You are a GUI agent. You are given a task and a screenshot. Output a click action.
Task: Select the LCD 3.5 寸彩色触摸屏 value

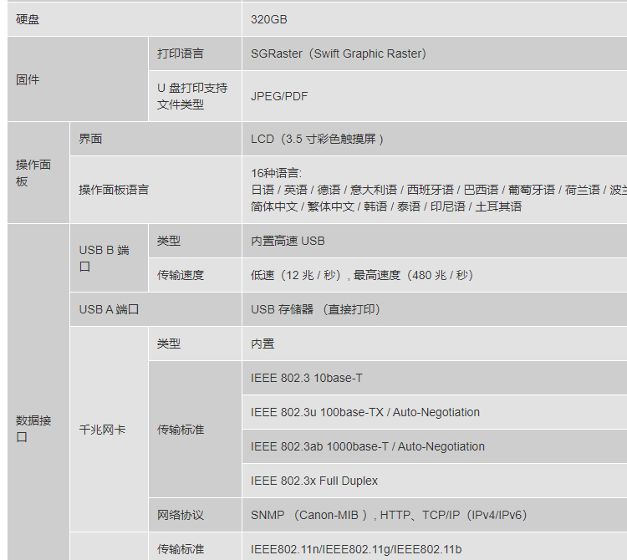point(318,139)
